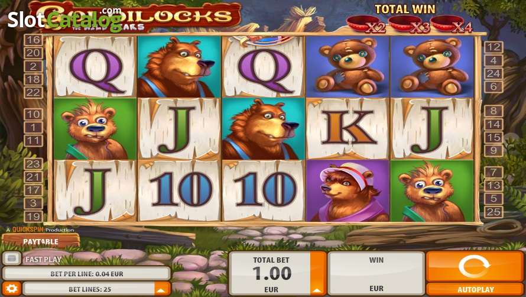
Task: Expand the Bet Lines selector arrow
Action: pyautogui.click(x=161, y=289)
